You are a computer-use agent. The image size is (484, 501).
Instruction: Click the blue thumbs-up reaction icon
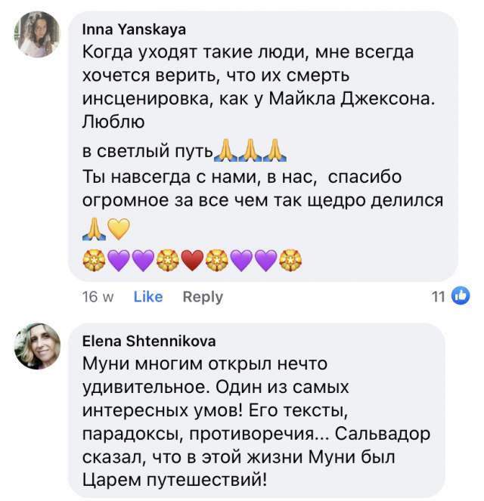[x=461, y=297]
